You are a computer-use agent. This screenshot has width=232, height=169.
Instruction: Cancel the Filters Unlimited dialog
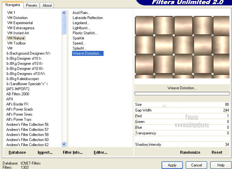(197, 165)
